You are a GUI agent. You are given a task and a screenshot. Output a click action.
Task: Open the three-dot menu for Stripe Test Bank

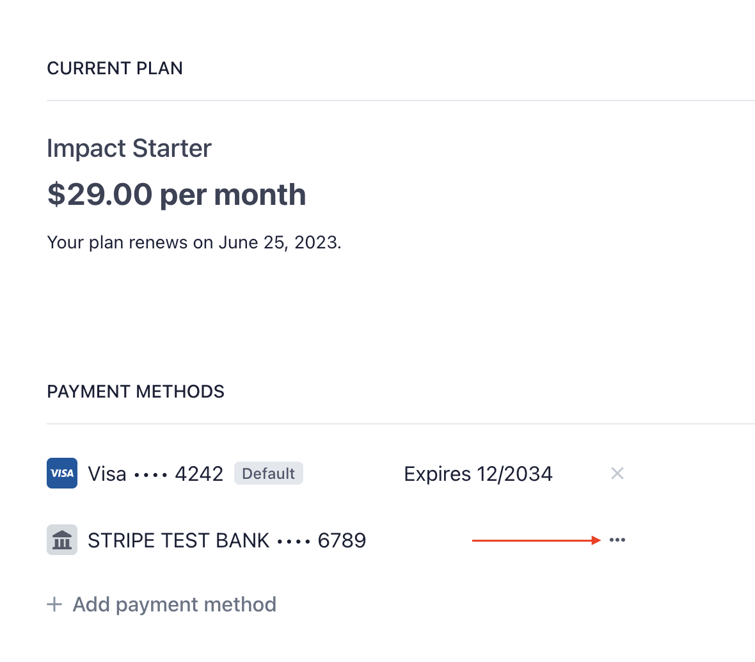point(617,540)
